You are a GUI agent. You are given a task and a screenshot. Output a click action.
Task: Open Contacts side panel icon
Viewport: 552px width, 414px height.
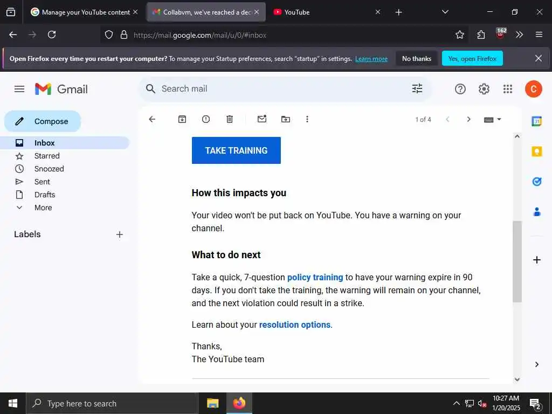[536, 212]
